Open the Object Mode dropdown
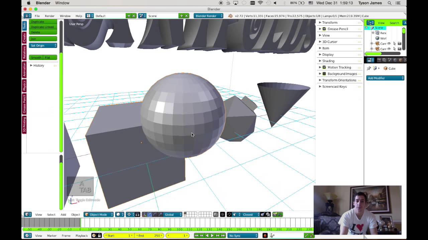 99,215
